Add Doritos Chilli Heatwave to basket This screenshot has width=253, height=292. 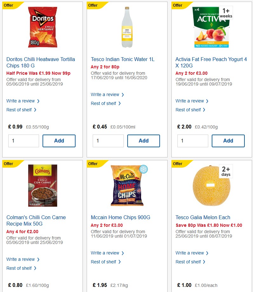tap(59, 141)
